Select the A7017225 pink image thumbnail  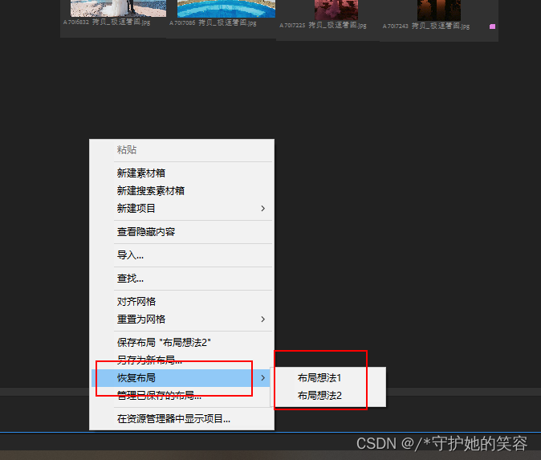(x=336, y=10)
